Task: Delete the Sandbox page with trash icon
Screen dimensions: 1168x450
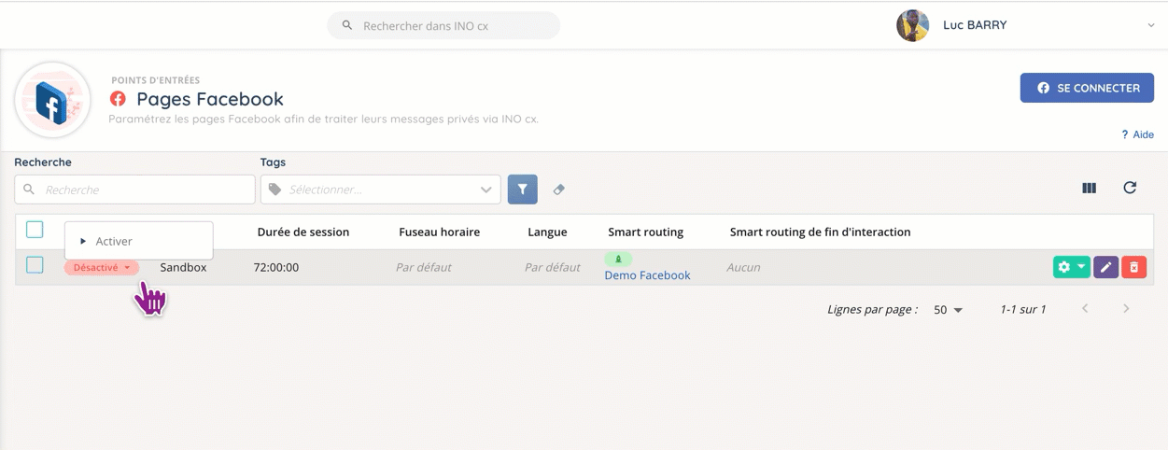Action: (x=1133, y=268)
